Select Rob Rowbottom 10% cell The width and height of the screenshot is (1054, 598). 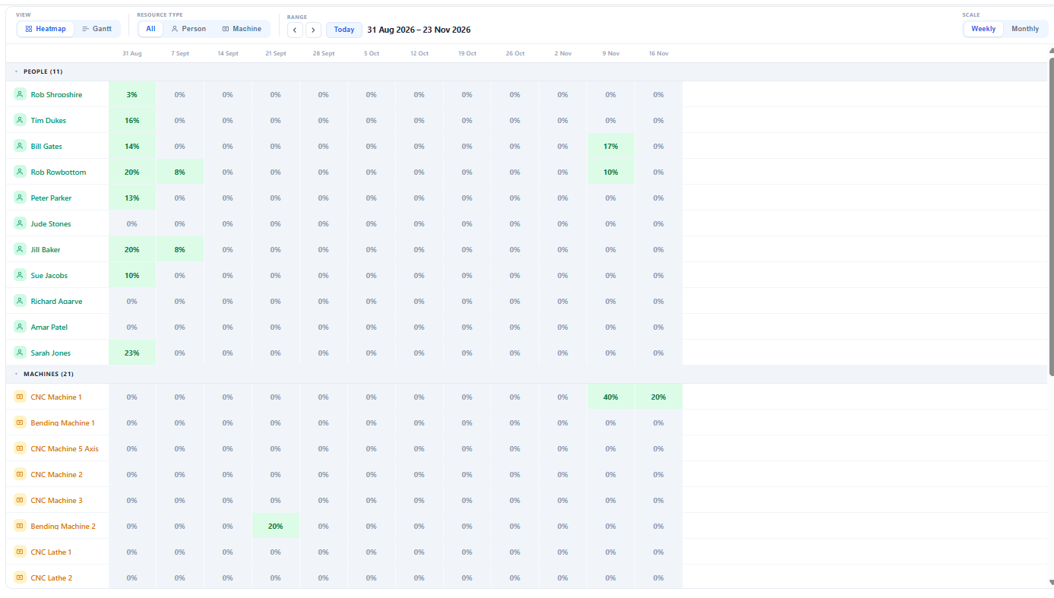pyautogui.click(x=611, y=172)
